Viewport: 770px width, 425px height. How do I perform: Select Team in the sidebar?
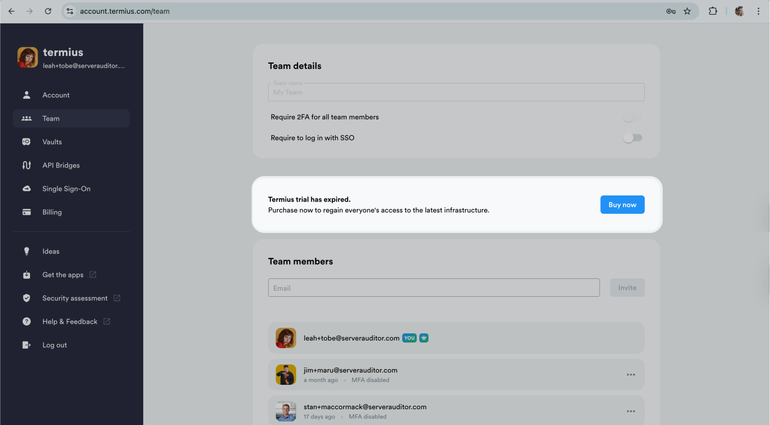pyautogui.click(x=71, y=119)
